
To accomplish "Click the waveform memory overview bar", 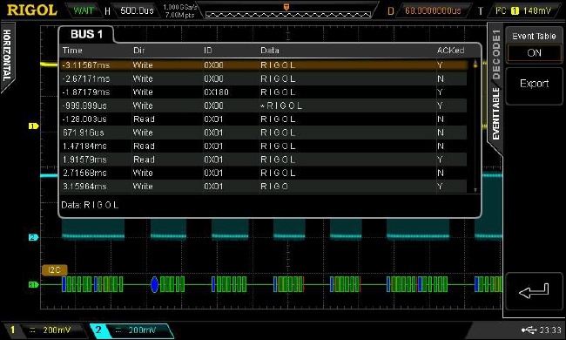I will pyautogui.click(x=288, y=15).
